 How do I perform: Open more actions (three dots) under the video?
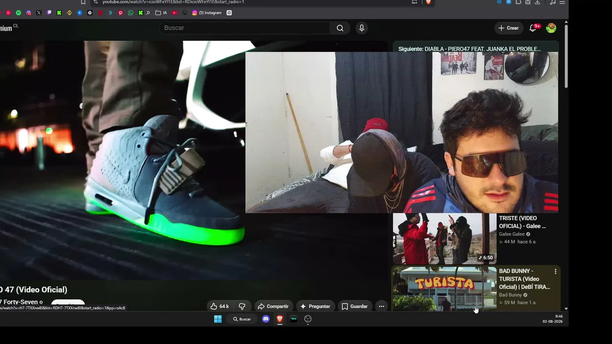(x=381, y=306)
